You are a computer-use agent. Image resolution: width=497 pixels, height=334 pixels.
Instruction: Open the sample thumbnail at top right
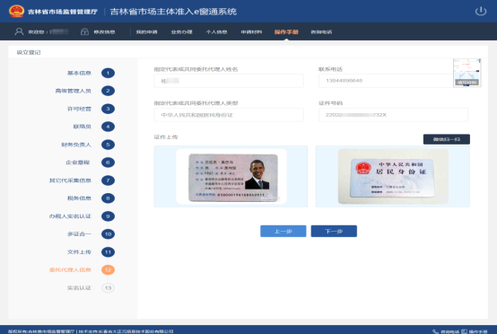point(467,73)
